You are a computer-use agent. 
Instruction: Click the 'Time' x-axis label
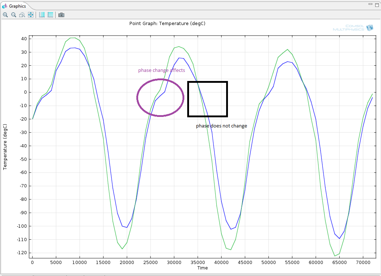(x=202, y=268)
